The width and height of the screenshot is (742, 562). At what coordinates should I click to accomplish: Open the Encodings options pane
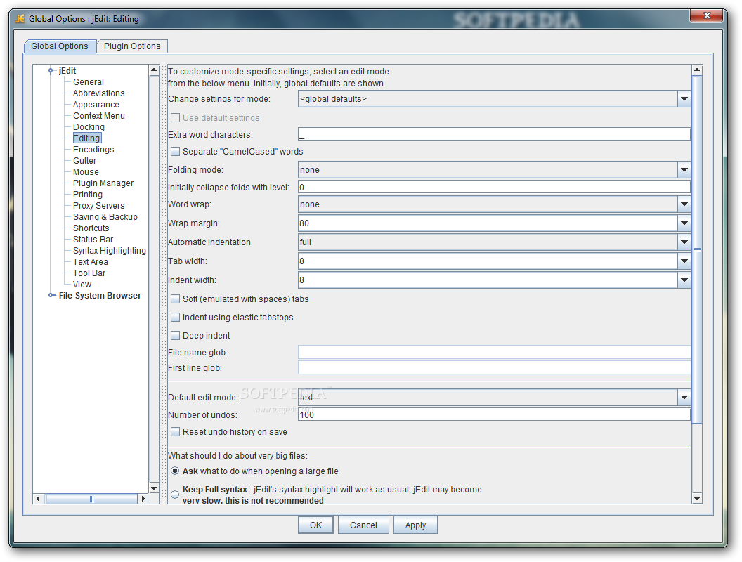93,150
